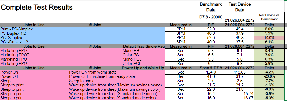287x101 pixels.
Task: Select the -23.8% Power Off delta cell
Action: tap(269, 76)
